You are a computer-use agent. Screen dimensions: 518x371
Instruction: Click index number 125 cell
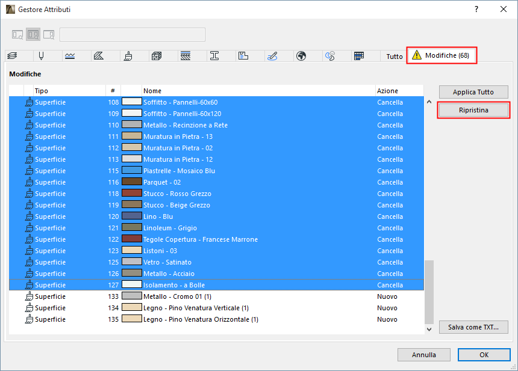[113, 262]
